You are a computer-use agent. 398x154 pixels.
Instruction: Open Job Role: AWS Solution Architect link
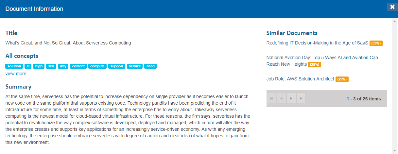(300, 79)
